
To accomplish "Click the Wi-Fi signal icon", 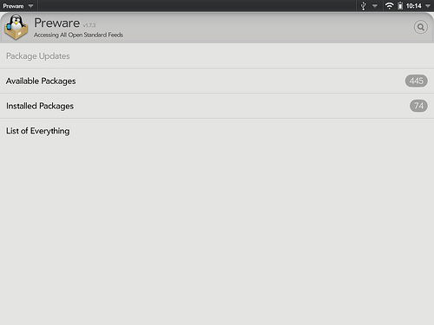I will click(x=390, y=6).
